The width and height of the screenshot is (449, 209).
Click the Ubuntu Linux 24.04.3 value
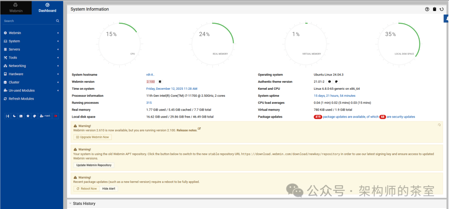(x=328, y=75)
